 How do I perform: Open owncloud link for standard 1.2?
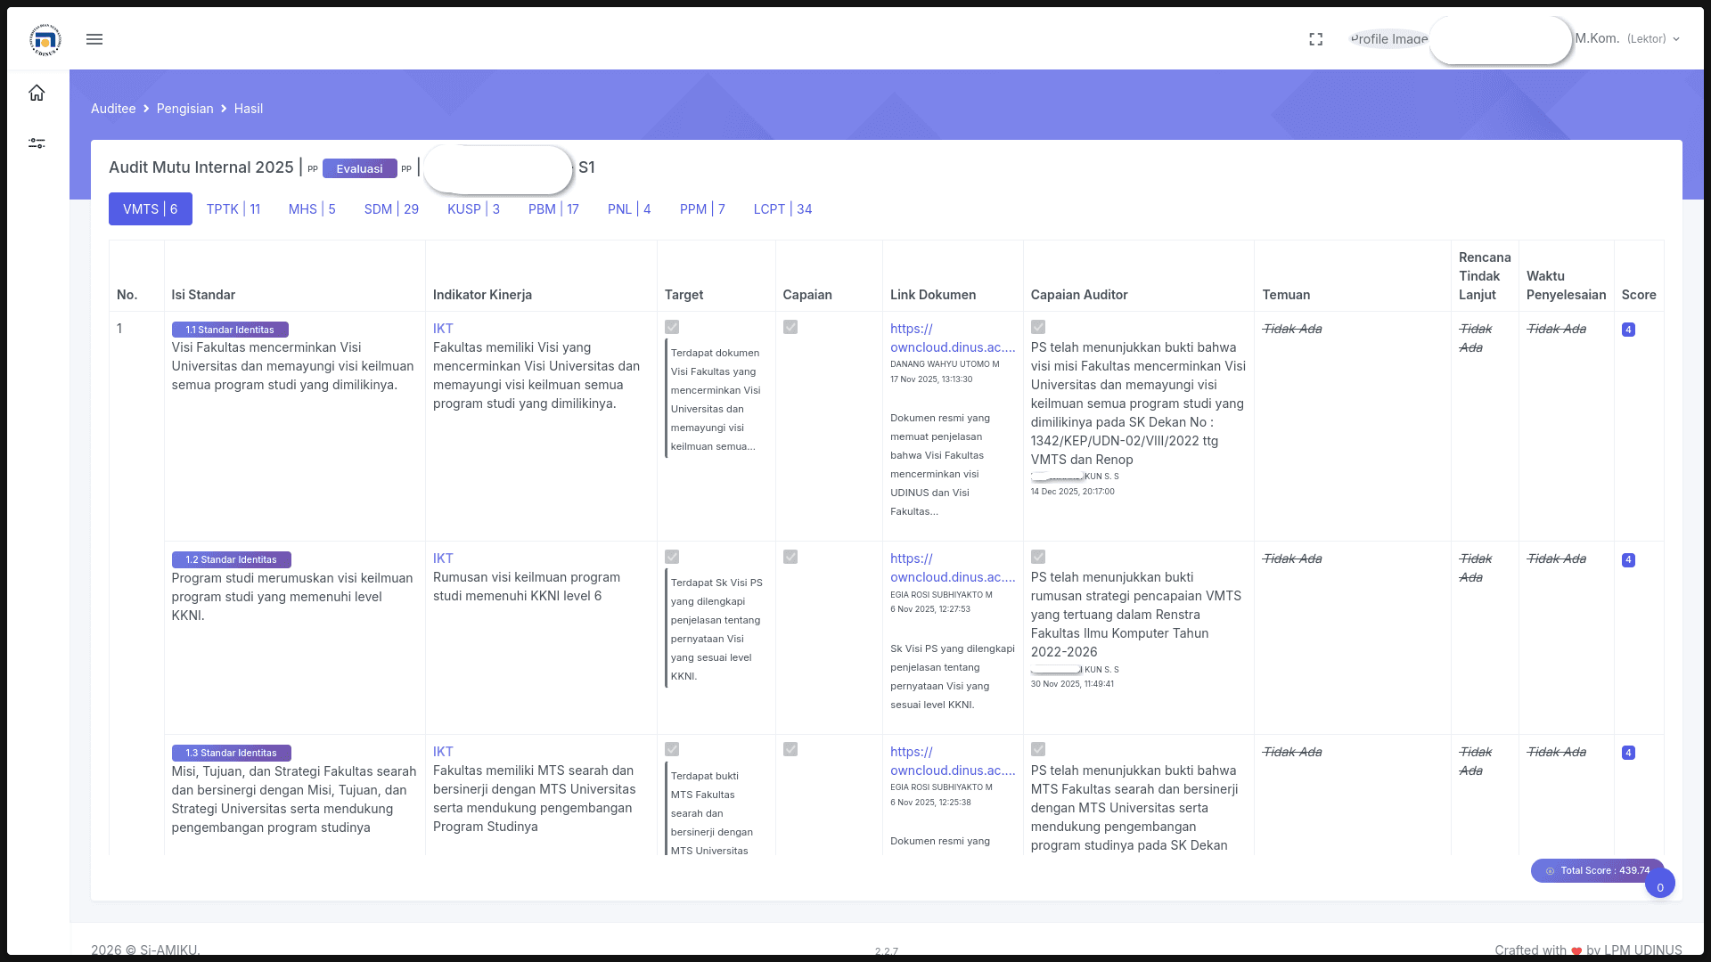(952, 568)
